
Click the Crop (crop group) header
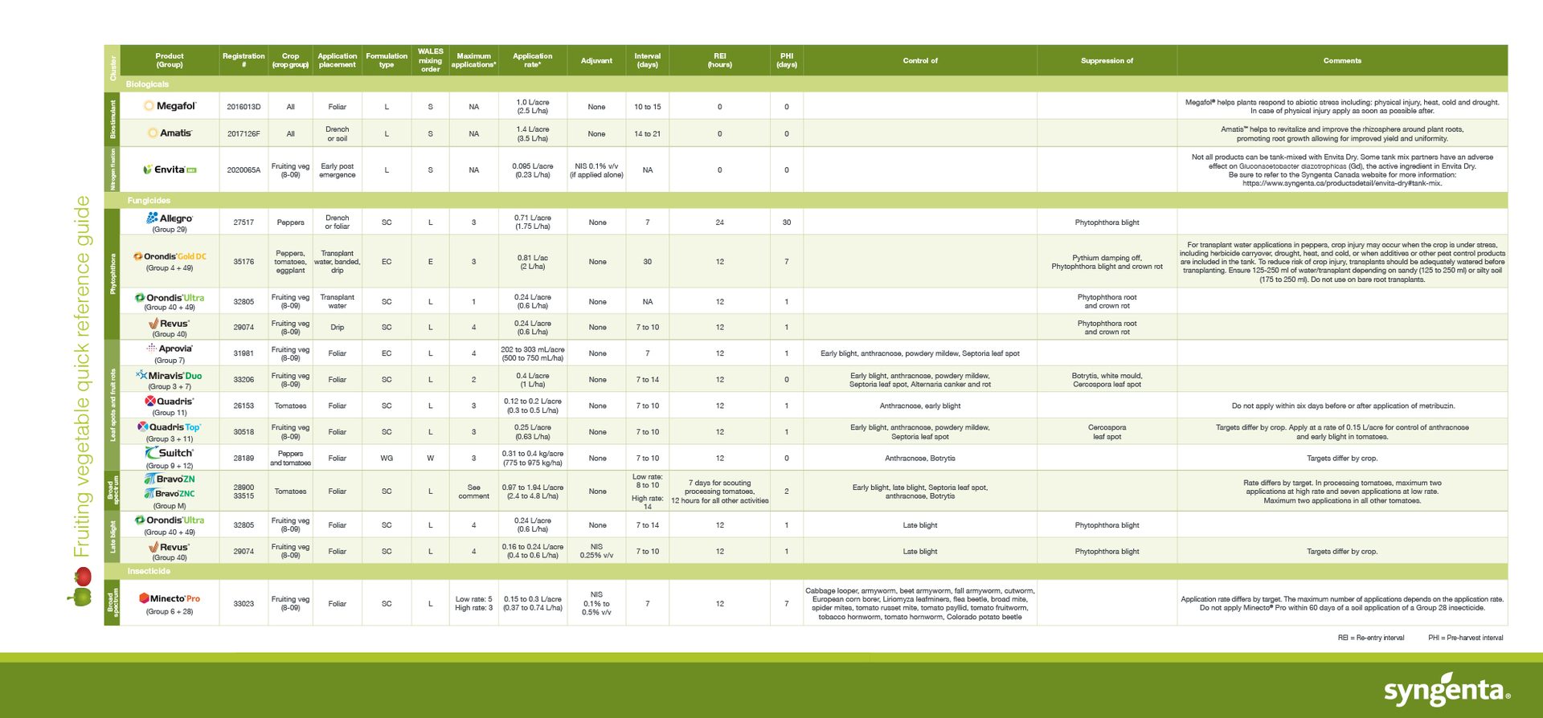(x=290, y=60)
